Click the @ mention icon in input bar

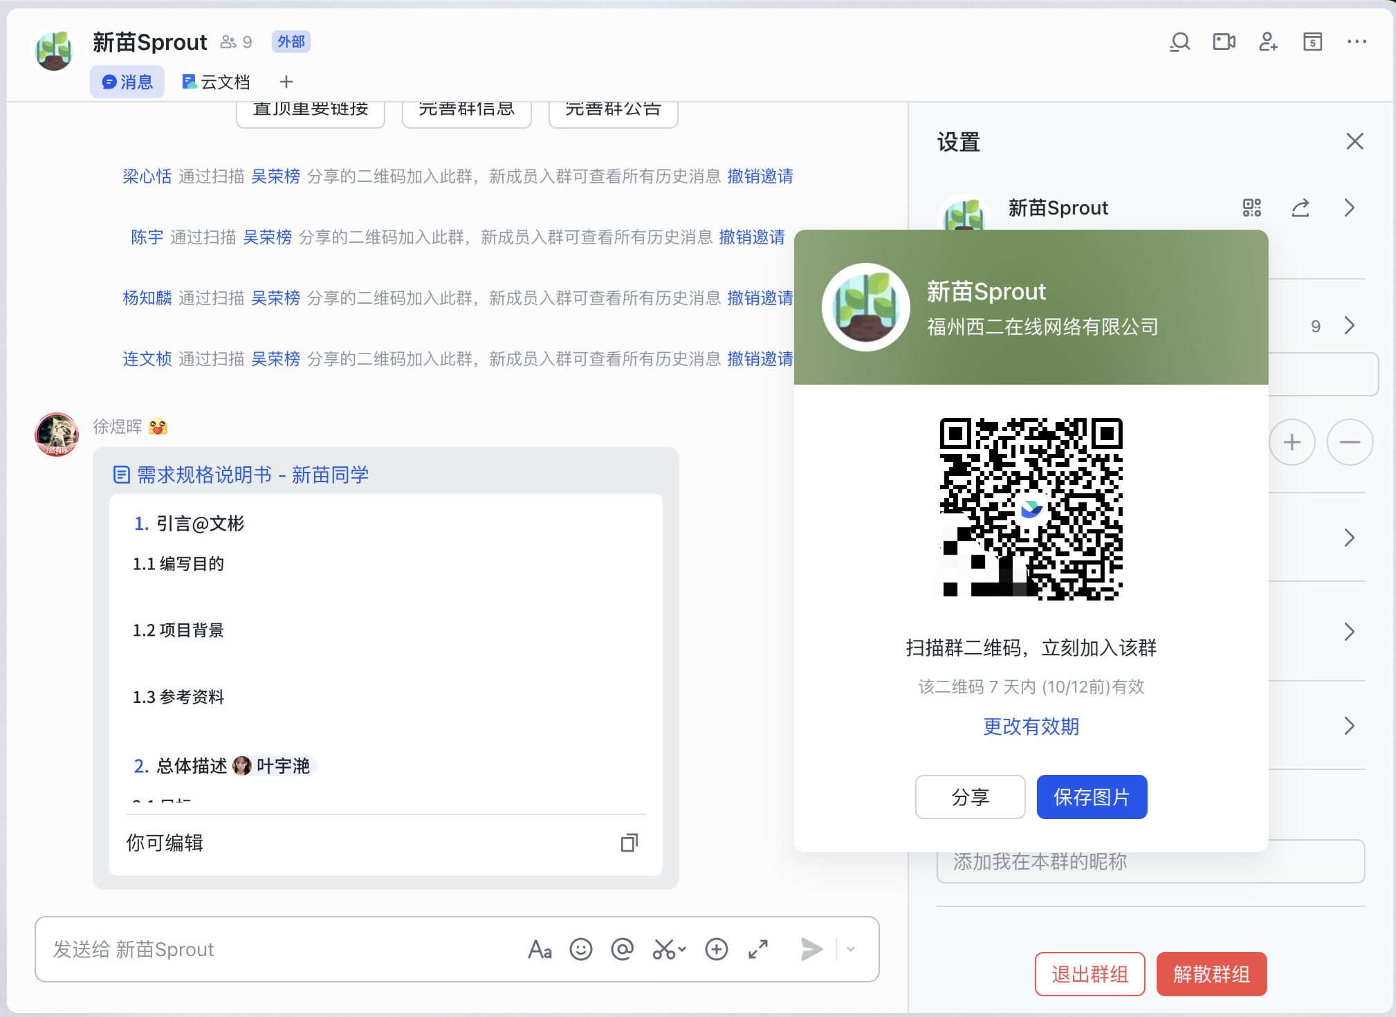[x=622, y=949]
